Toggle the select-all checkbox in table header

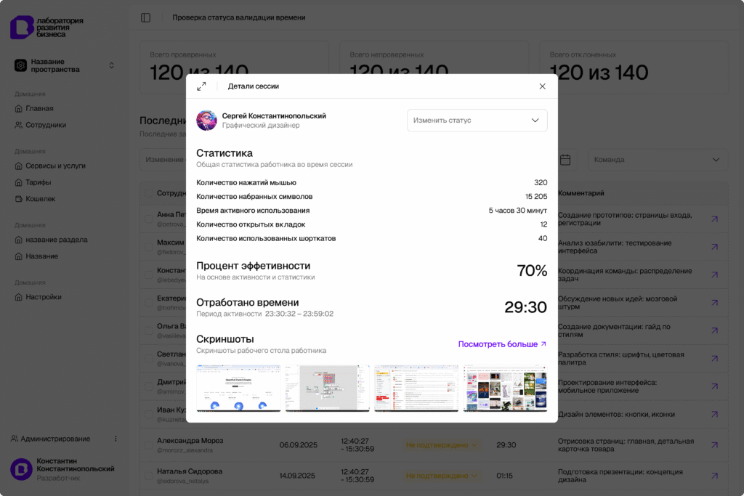[149, 193]
